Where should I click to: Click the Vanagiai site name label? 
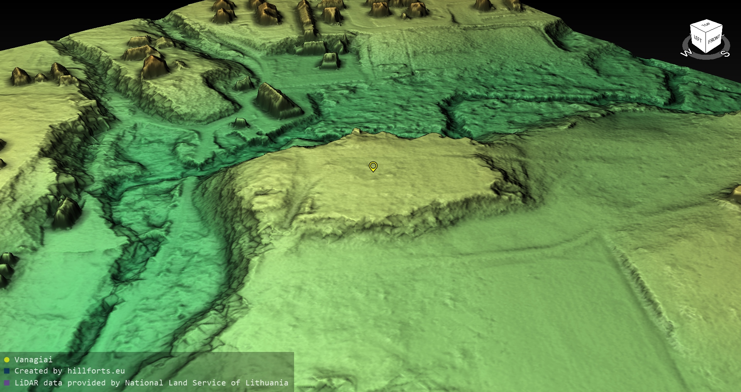33,360
